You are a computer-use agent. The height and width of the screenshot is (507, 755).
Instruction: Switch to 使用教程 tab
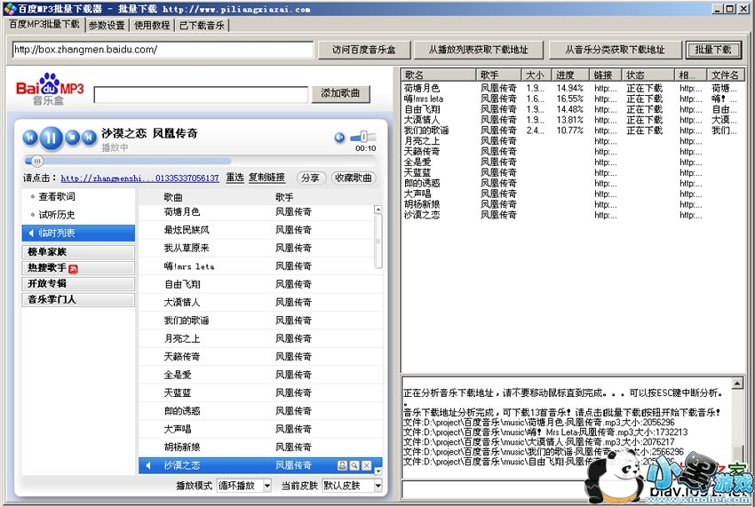152,25
